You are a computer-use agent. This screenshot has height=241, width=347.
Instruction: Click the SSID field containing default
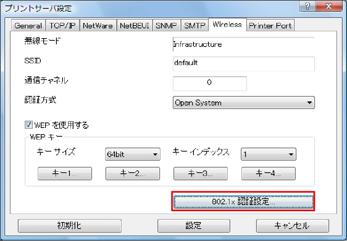click(244, 64)
